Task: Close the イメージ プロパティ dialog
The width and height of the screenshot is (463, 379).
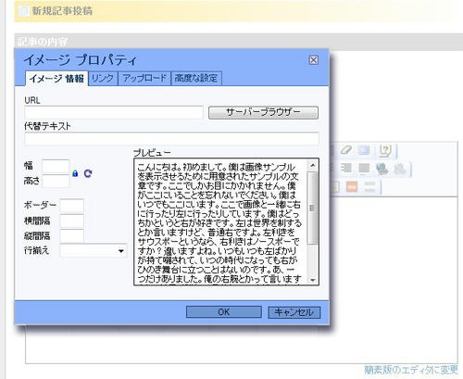Action: (x=314, y=59)
